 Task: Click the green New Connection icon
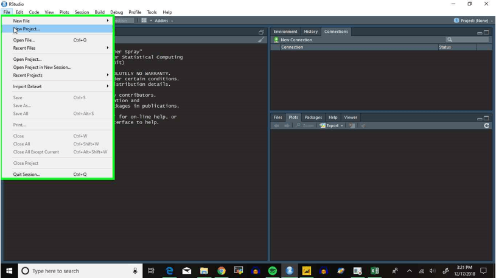[x=276, y=40]
